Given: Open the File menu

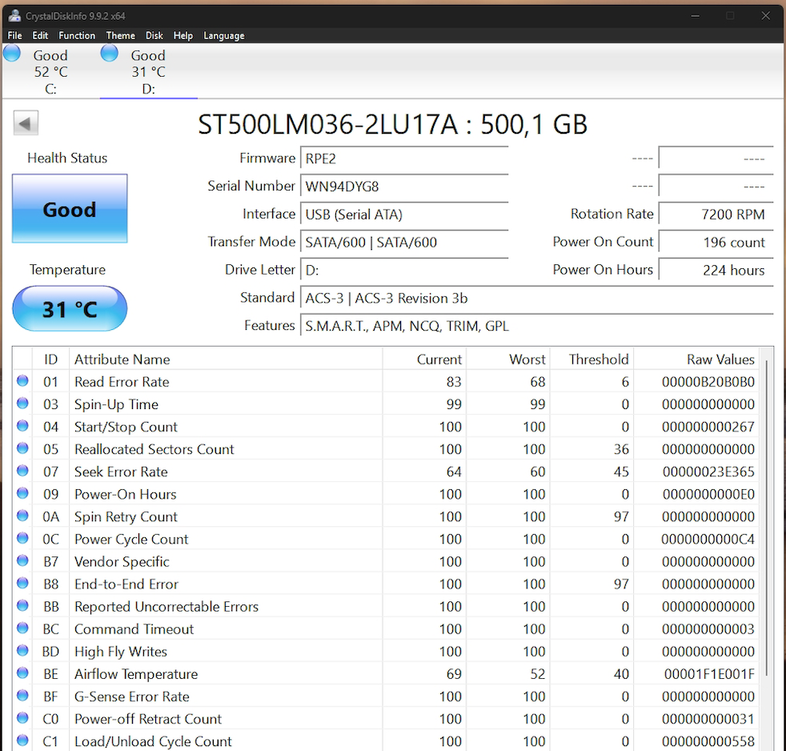Looking at the screenshot, I should [15, 35].
